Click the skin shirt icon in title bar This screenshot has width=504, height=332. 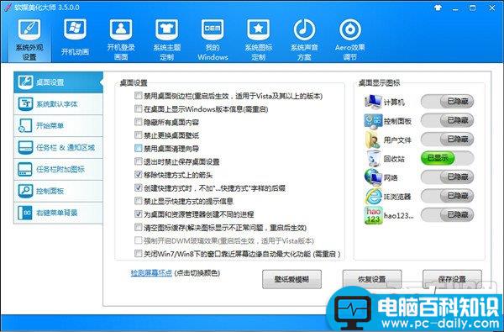point(438,8)
